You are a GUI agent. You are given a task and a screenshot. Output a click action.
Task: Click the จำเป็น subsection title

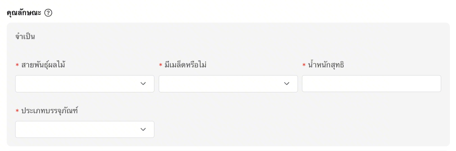tap(25, 36)
